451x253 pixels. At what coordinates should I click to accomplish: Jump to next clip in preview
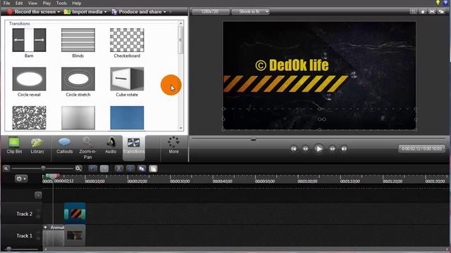(x=344, y=149)
